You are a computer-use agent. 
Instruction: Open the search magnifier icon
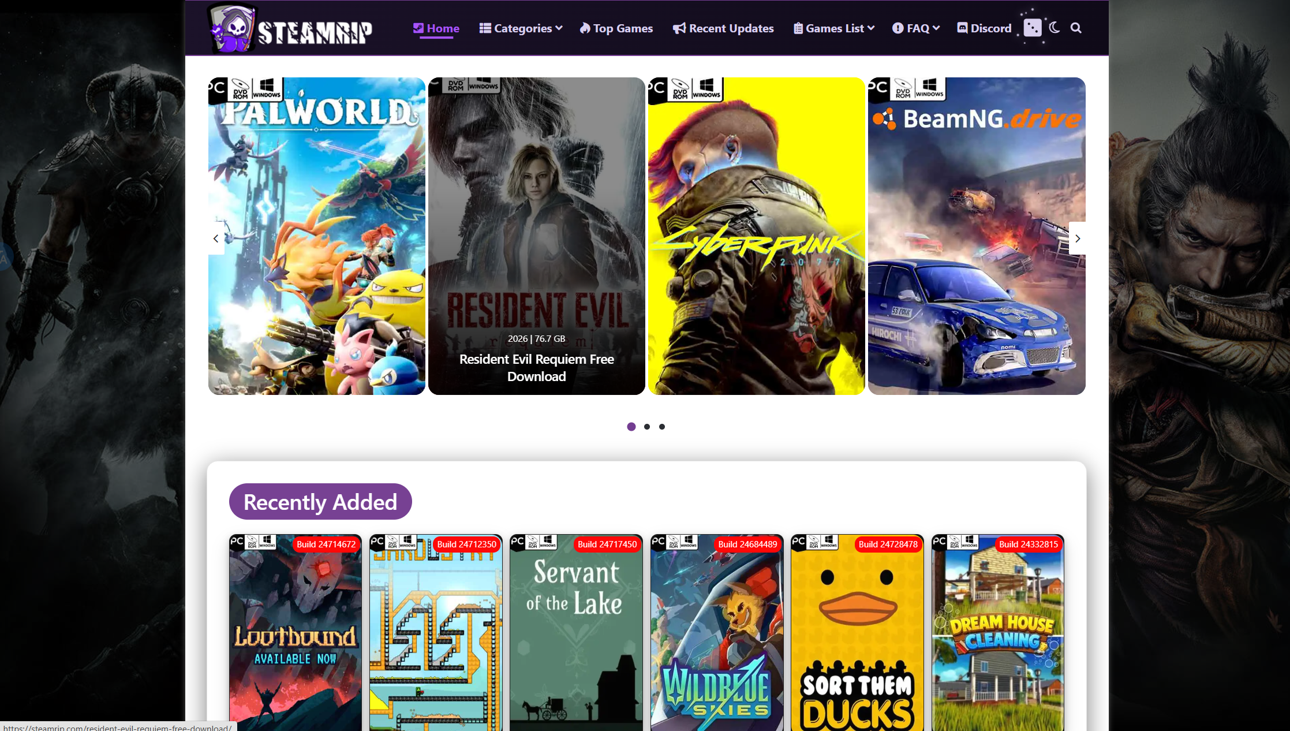point(1076,28)
